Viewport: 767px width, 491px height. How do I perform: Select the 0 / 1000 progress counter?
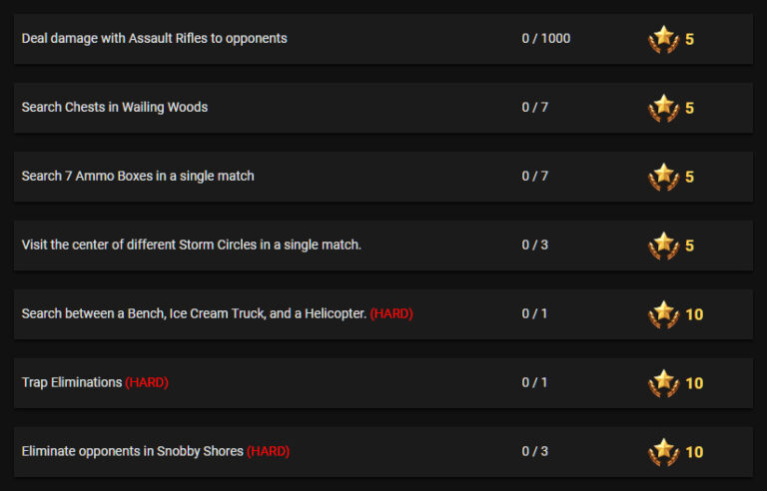546,38
